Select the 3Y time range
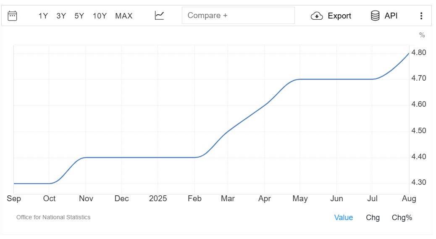 coord(61,16)
